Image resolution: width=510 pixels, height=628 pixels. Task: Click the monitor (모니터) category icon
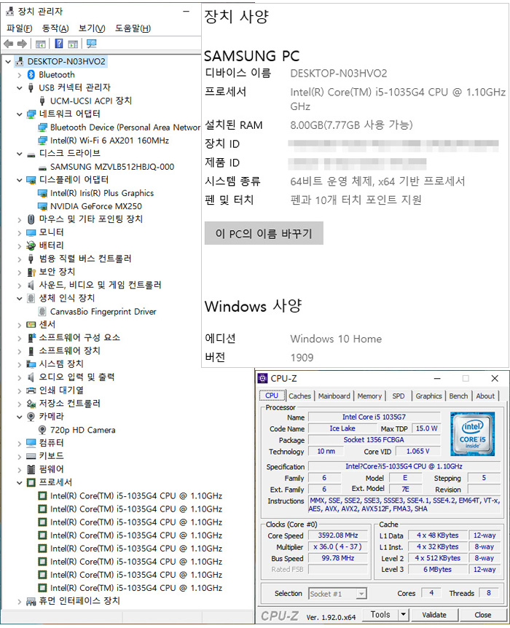(31, 232)
